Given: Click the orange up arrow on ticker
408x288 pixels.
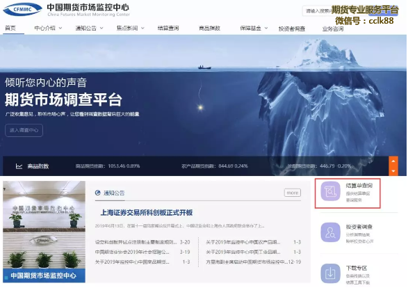Looking at the screenshot, I should click(393, 161).
